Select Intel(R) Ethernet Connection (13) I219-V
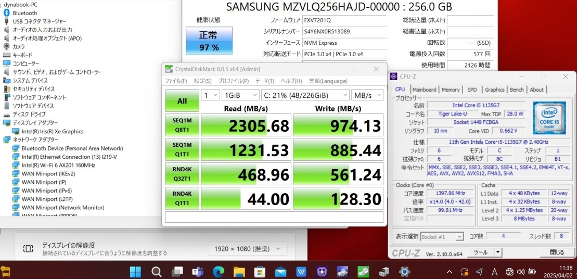This screenshot has height=279, width=577. (69, 157)
